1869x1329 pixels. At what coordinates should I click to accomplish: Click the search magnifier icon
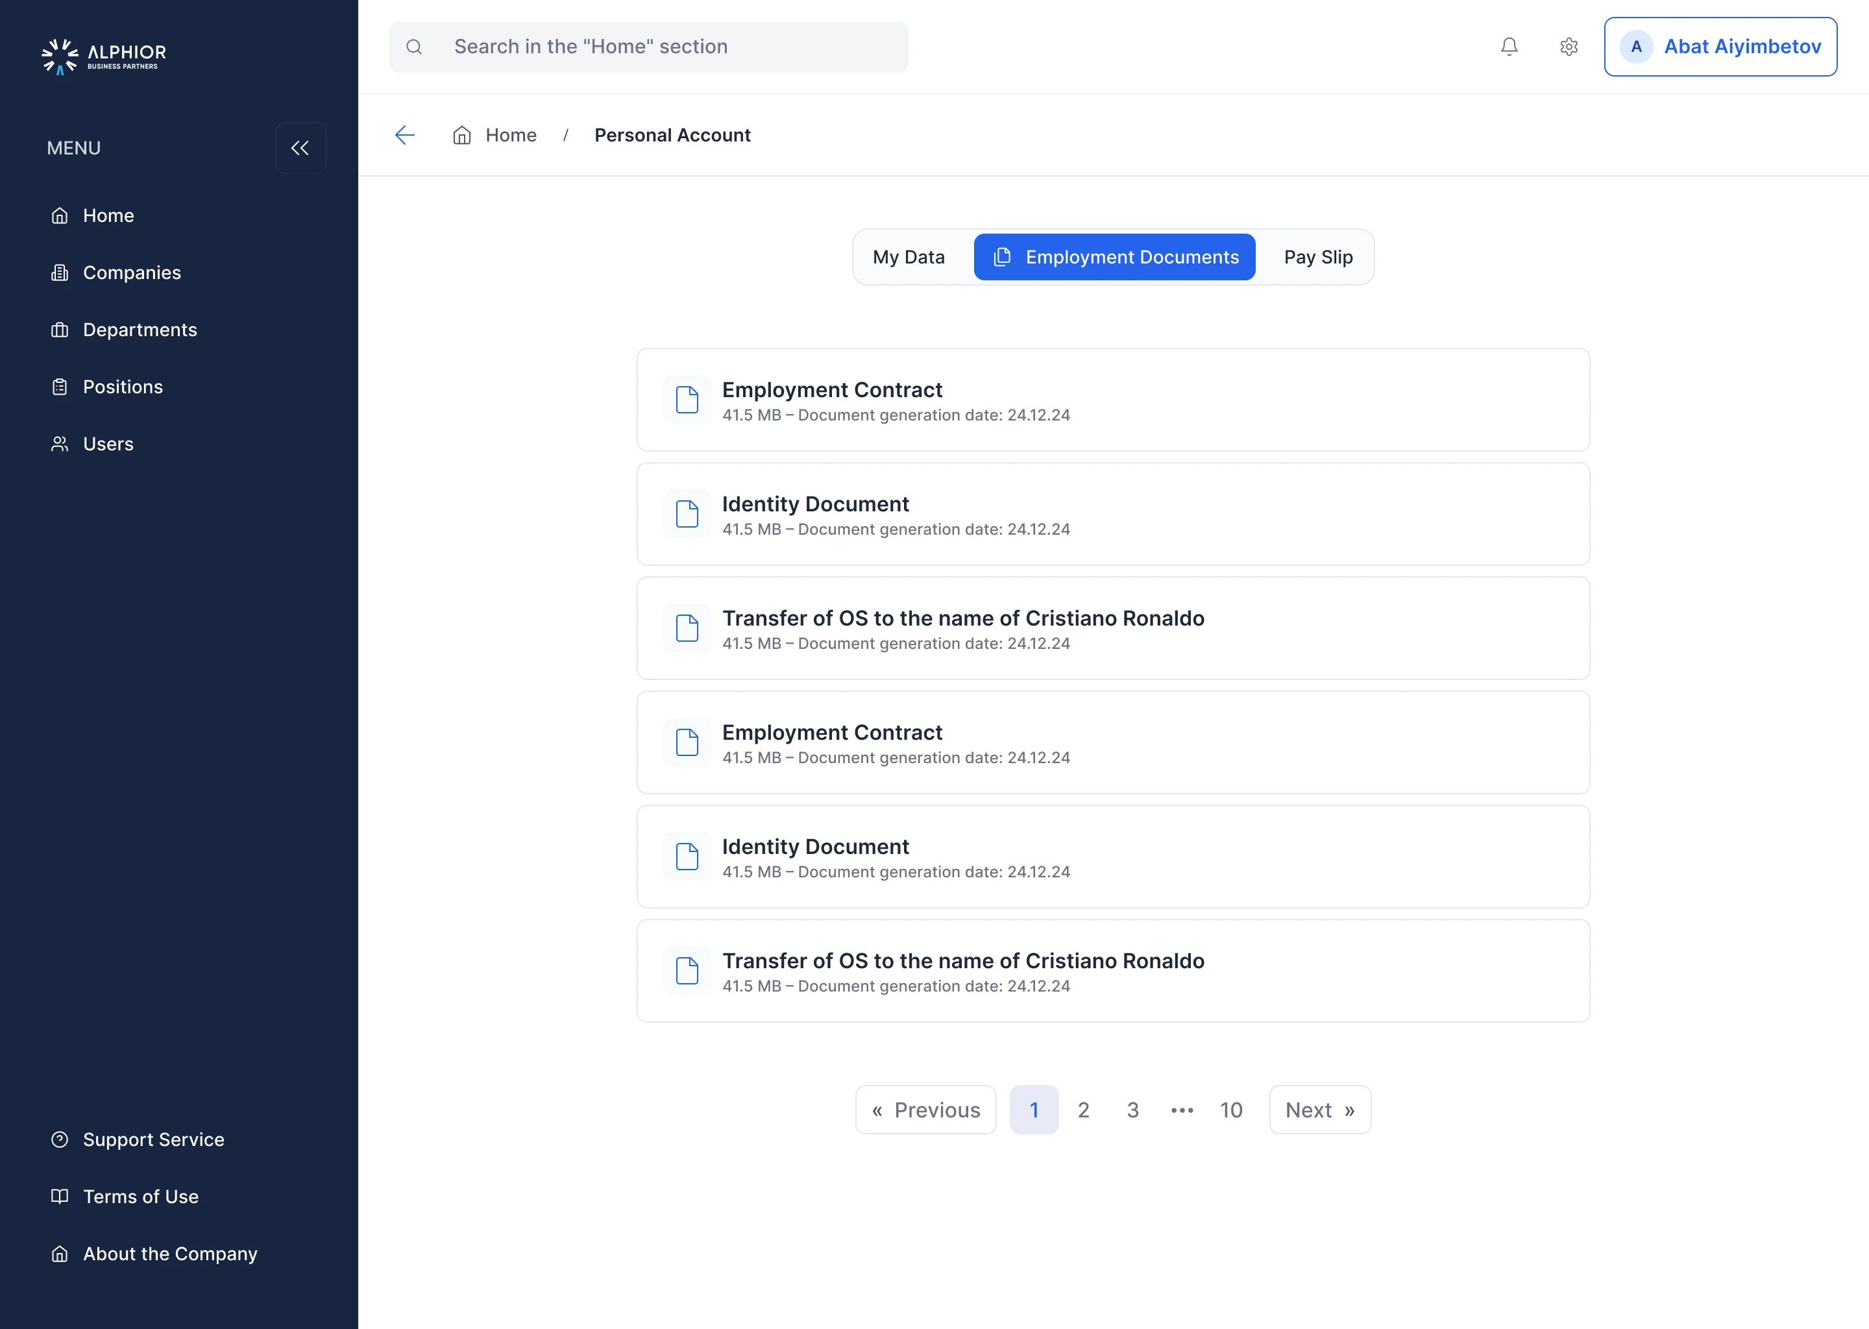tap(414, 47)
